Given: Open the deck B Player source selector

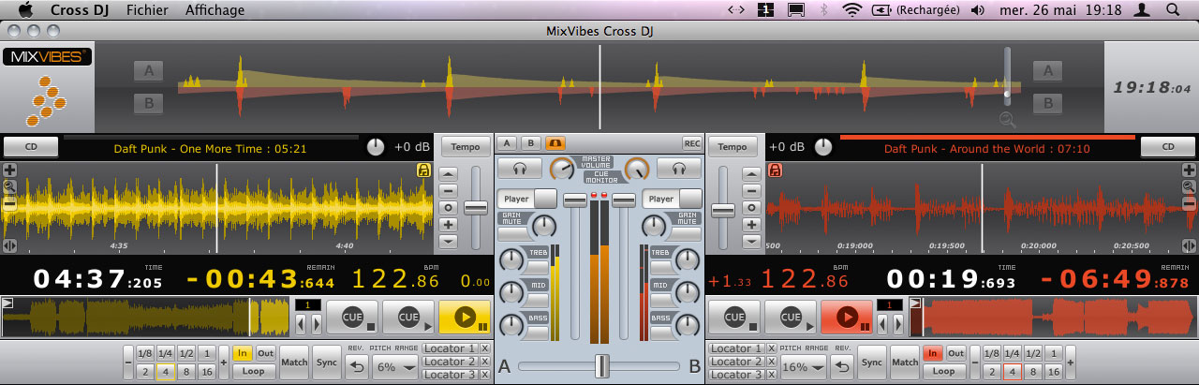Looking at the screenshot, I should 672,199.
